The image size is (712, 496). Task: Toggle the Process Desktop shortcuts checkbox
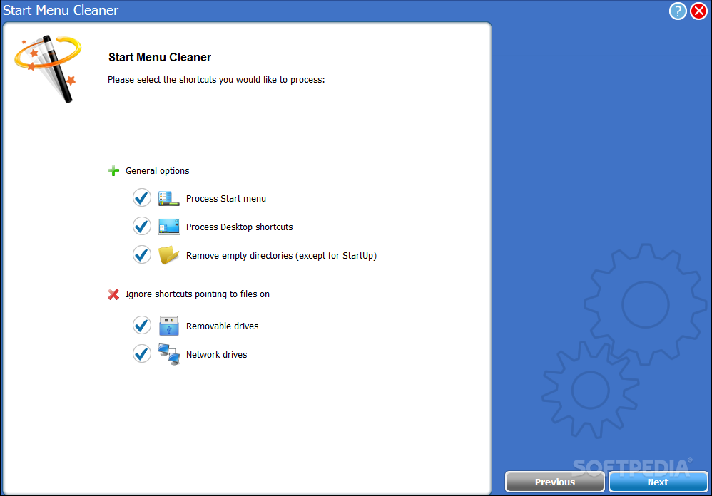tap(142, 226)
